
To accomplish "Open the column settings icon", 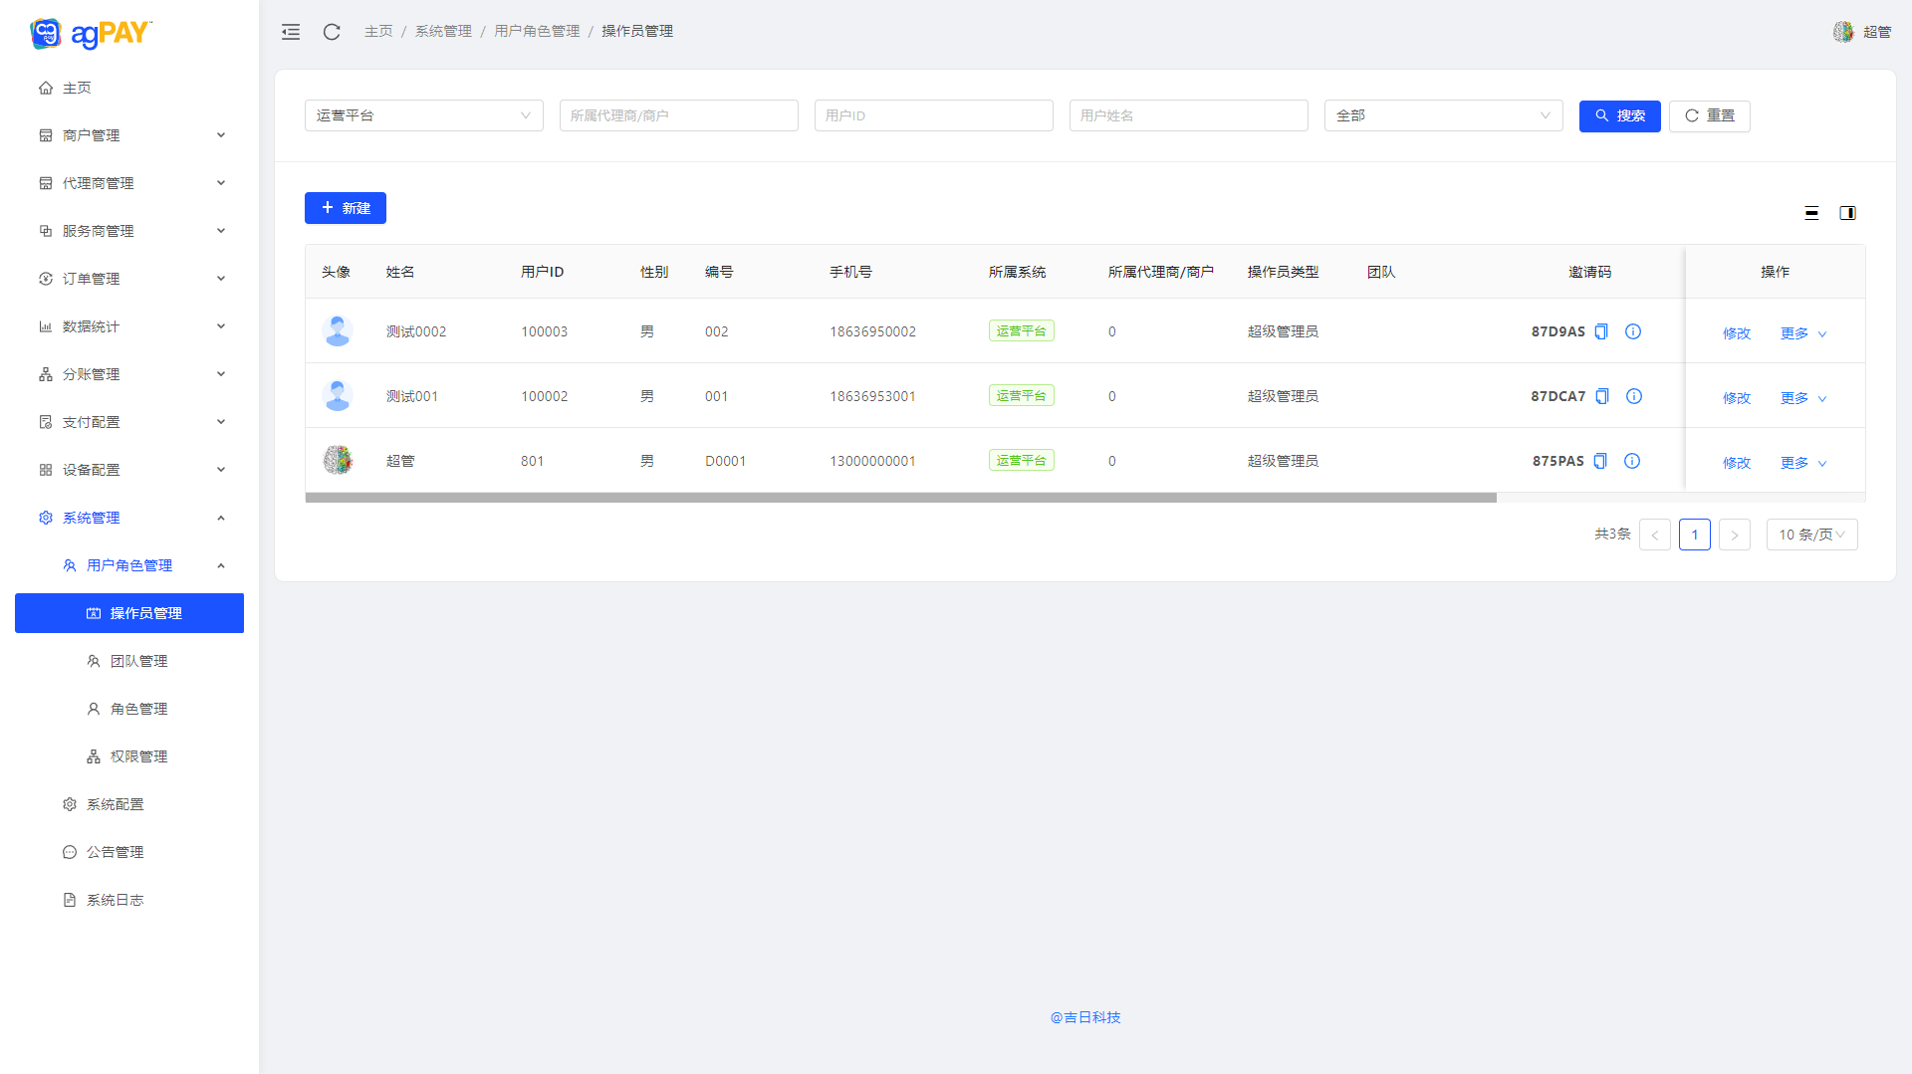I will coord(1847,213).
